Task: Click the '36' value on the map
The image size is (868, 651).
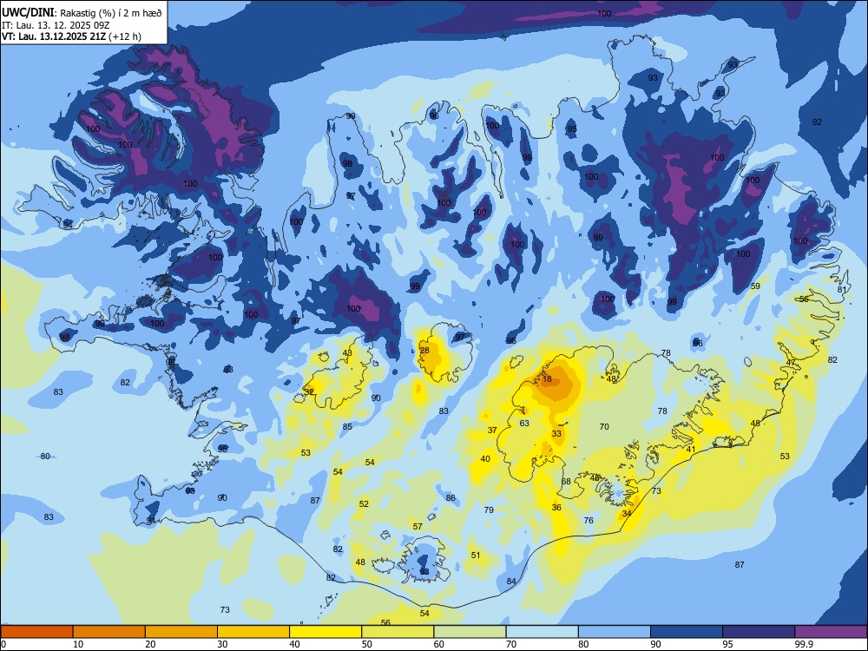Action: 556,507
